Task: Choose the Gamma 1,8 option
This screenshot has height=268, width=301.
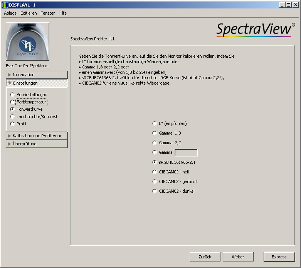Action: [x=154, y=133]
